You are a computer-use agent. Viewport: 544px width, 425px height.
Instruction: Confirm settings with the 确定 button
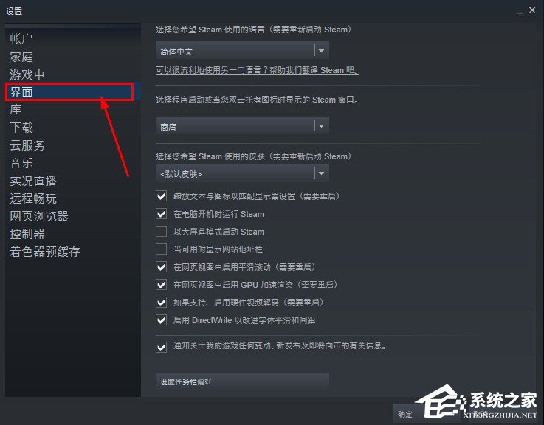pos(405,414)
